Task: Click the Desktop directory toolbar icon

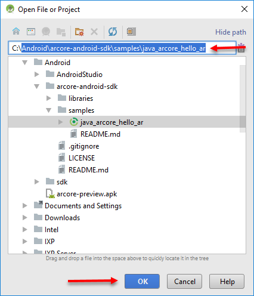Action: 31,32
